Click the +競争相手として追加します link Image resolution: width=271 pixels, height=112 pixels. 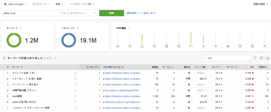(141, 13)
